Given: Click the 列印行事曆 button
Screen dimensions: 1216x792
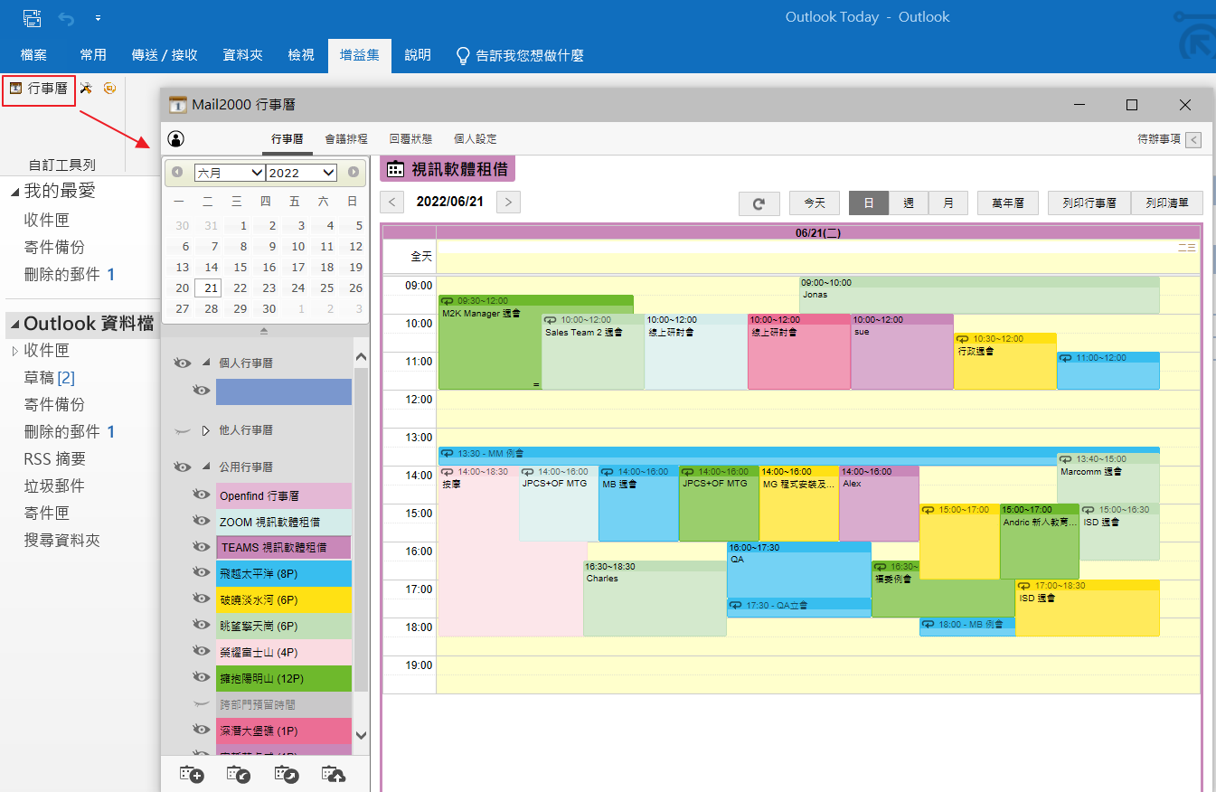Looking at the screenshot, I should (1089, 203).
